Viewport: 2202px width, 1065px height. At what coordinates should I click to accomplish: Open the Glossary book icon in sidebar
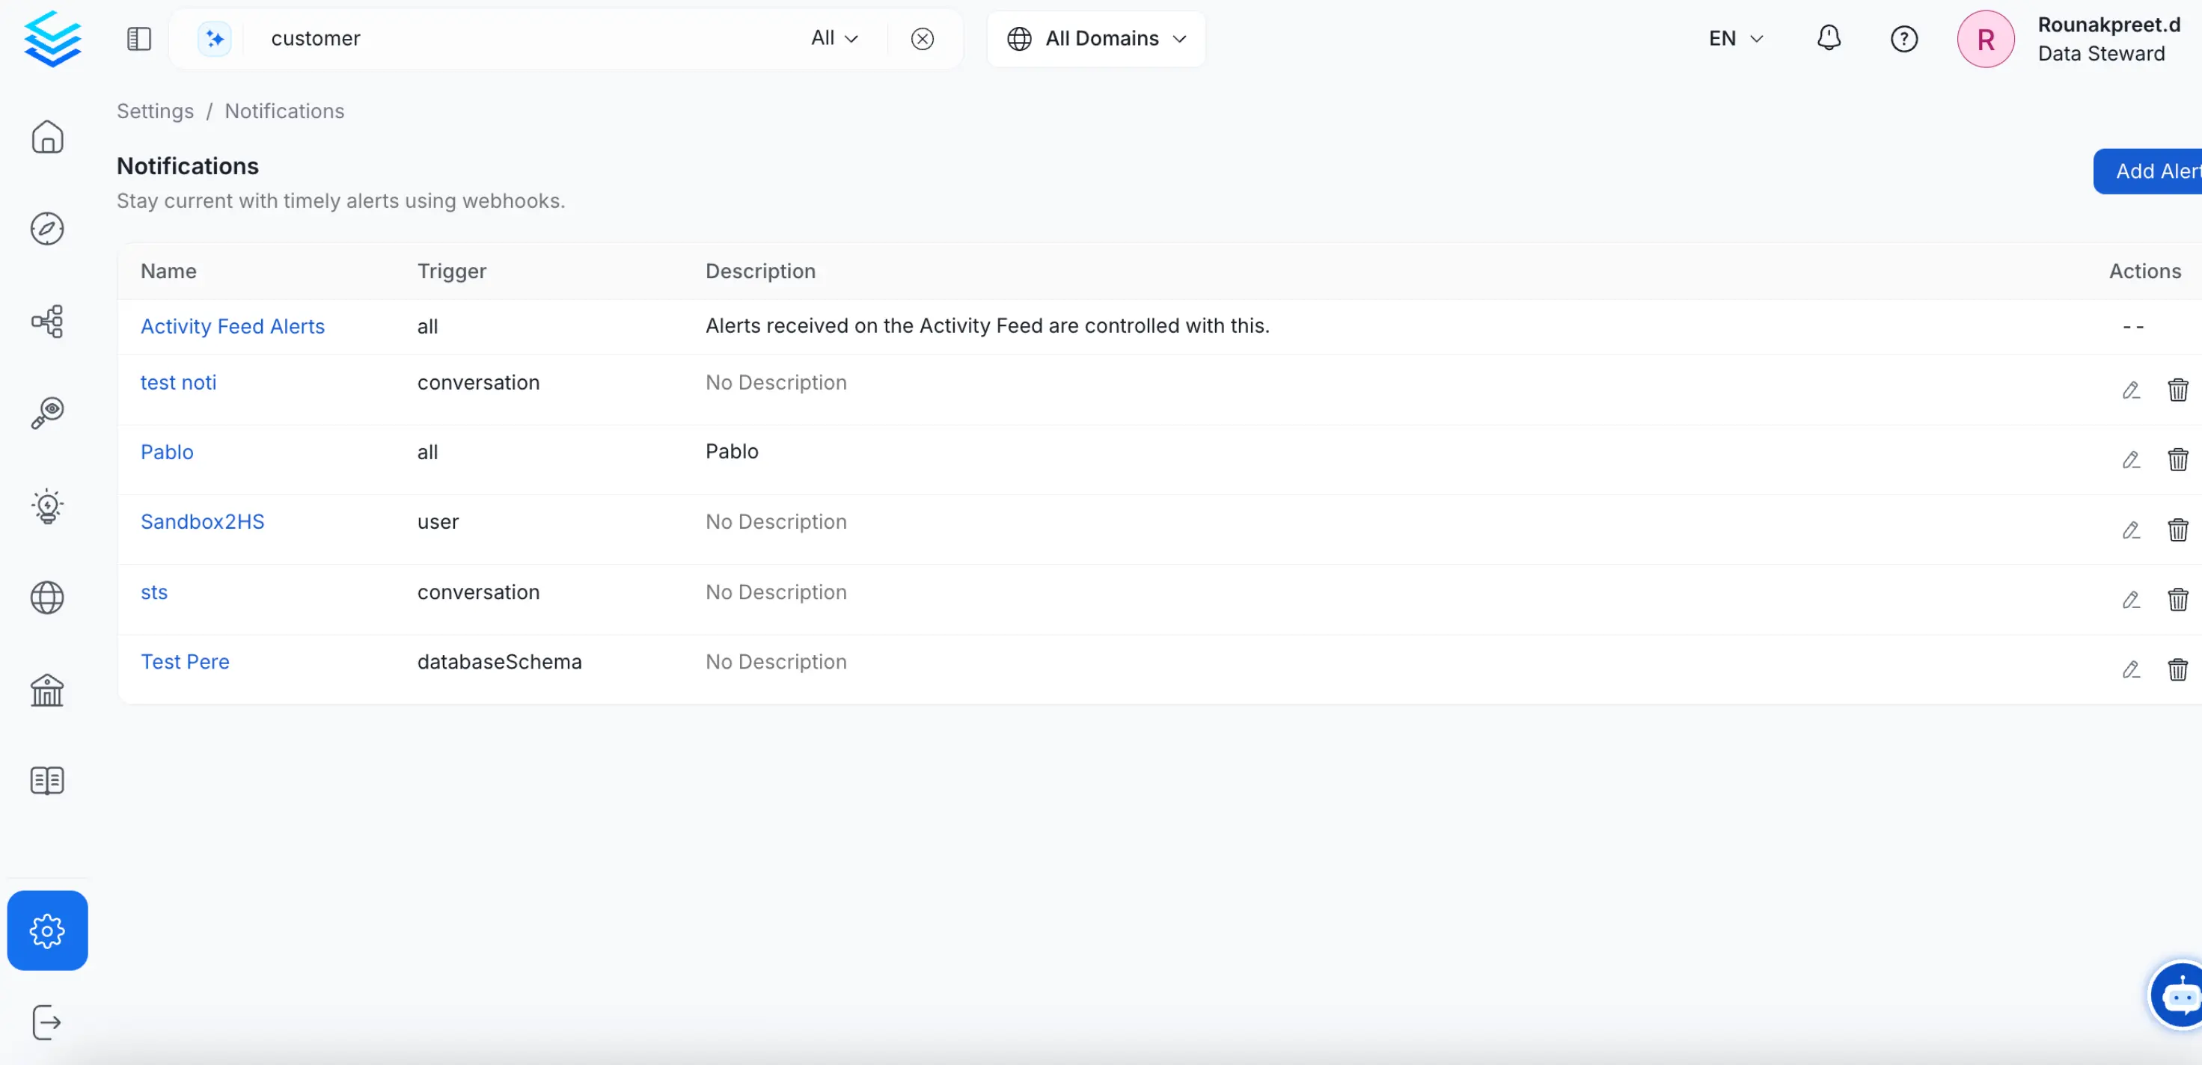47,780
